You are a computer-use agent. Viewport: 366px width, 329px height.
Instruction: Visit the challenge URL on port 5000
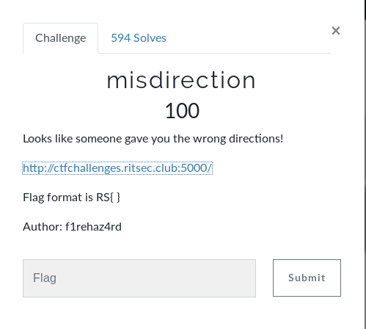pyautogui.click(x=117, y=168)
